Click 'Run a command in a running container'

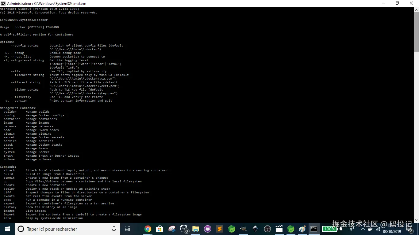(59, 200)
